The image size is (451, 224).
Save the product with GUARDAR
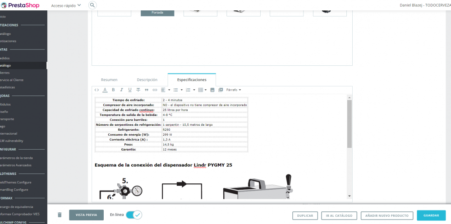pyautogui.click(x=431, y=215)
